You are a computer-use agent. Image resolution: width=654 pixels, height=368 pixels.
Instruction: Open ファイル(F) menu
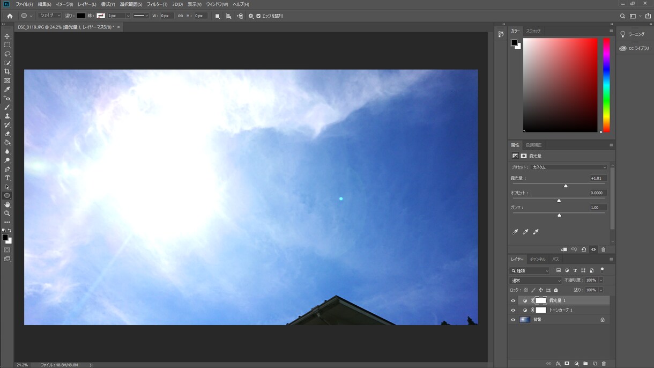click(x=24, y=4)
